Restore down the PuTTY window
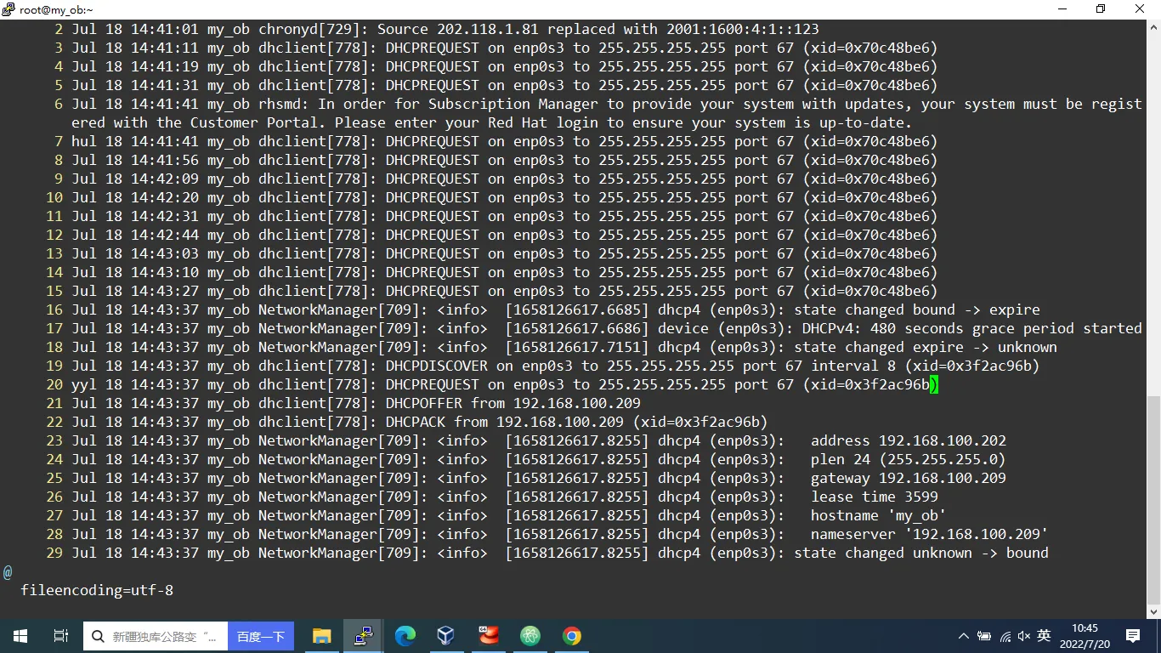Screen dimensions: 1161x653 (x=1101, y=9)
